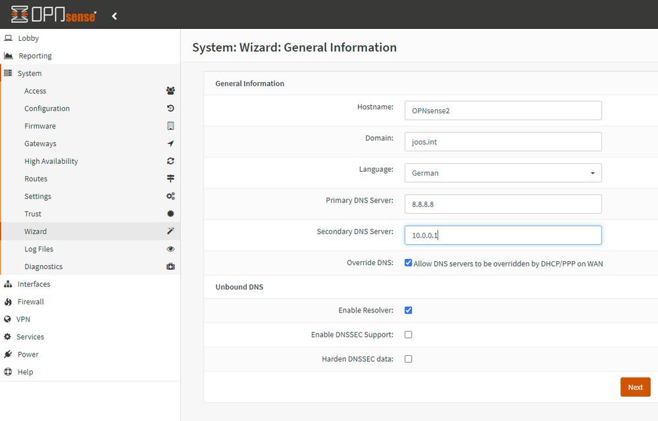
Task: Uncheck Allow DNS servers override by DHCP/PPP
Action: (x=408, y=262)
